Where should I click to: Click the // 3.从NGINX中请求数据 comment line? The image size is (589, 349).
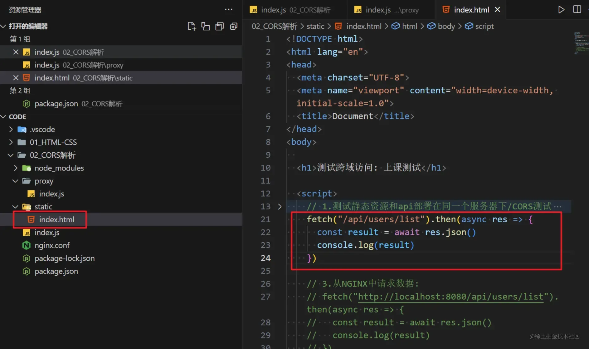(x=363, y=284)
